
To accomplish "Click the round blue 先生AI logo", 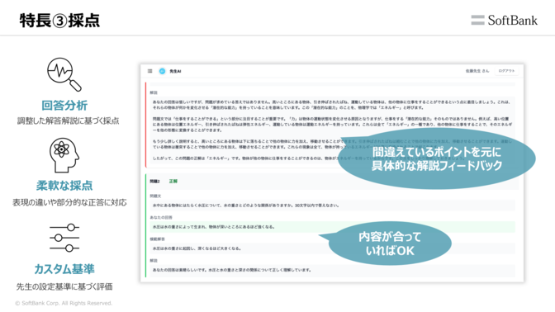I will click(x=162, y=71).
